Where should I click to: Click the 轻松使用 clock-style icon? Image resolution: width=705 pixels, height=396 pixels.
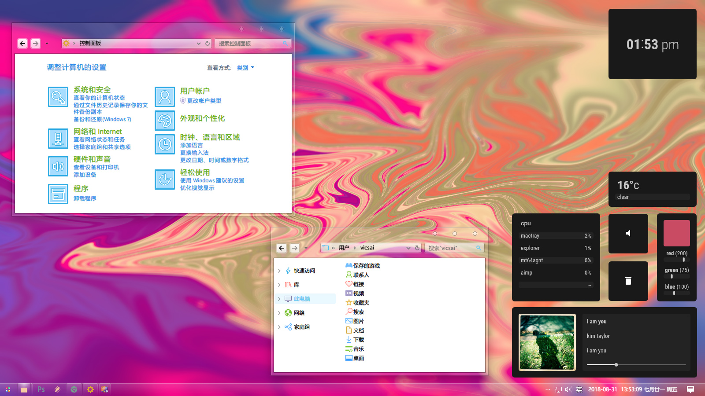(x=164, y=180)
